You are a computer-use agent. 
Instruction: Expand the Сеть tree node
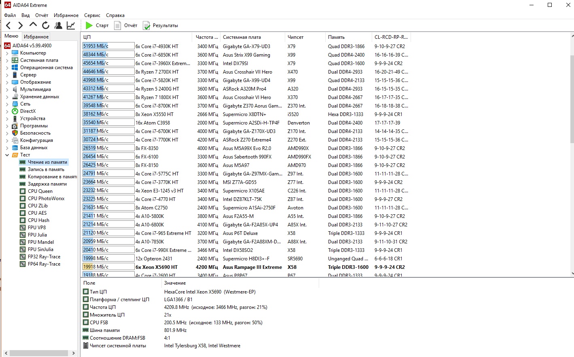[x=7, y=104]
